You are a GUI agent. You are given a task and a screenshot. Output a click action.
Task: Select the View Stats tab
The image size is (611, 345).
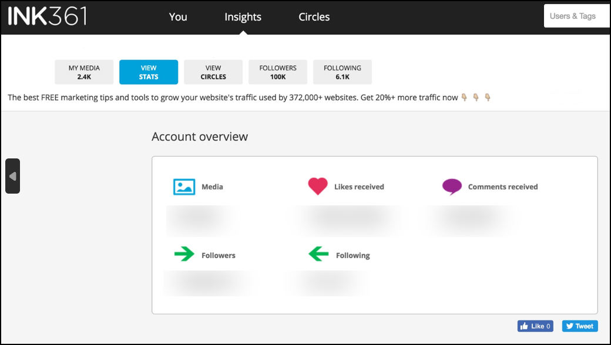click(149, 72)
